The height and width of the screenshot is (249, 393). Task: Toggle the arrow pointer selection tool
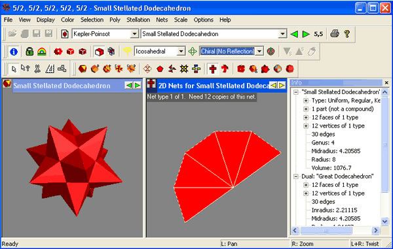click(14, 69)
